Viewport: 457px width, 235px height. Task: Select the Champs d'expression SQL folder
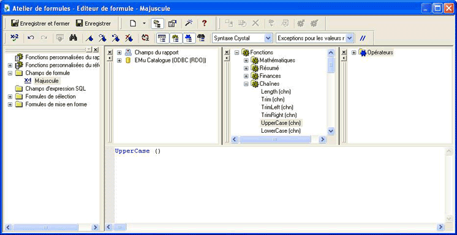(55, 89)
